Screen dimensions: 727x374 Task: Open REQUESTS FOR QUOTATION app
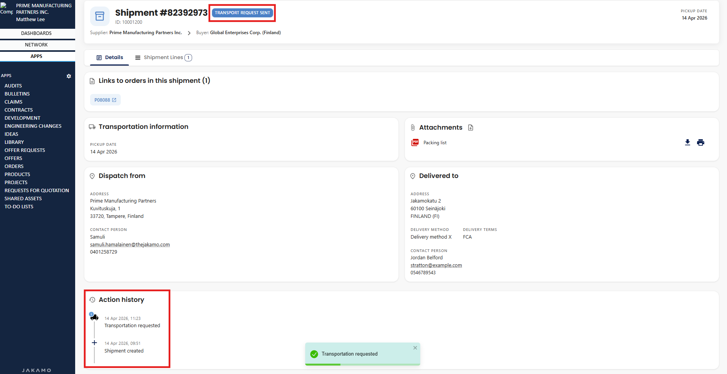pos(37,191)
